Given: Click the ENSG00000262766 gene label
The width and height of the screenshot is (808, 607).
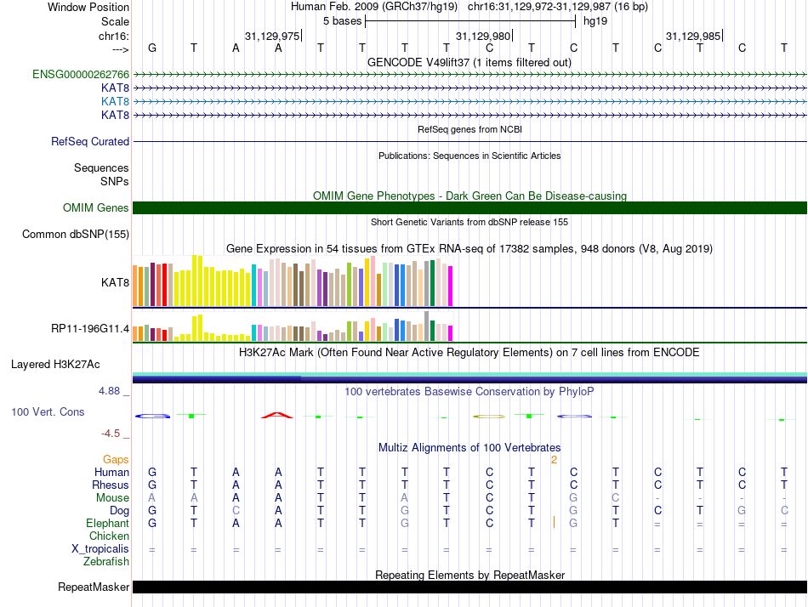Looking at the screenshot, I should pos(81,75).
